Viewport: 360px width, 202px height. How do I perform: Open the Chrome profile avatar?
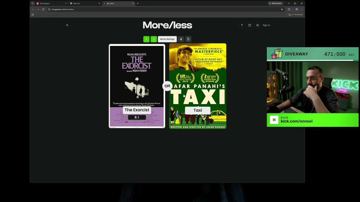296,9
